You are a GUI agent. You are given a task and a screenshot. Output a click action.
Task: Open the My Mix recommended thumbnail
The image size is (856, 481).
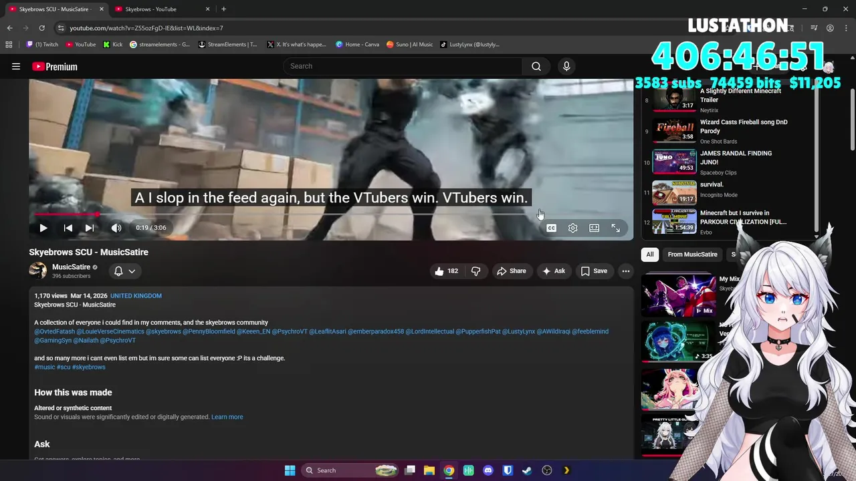(x=678, y=295)
